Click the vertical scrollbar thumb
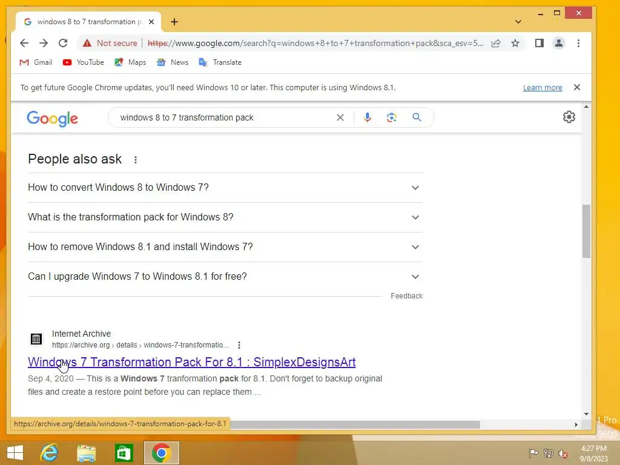 (586, 231)
